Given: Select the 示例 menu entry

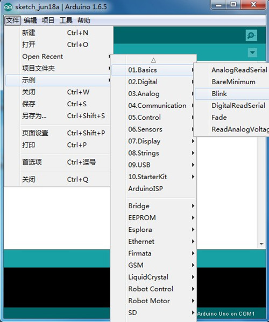Looking at the screenshot, I should tap(58, 80).
